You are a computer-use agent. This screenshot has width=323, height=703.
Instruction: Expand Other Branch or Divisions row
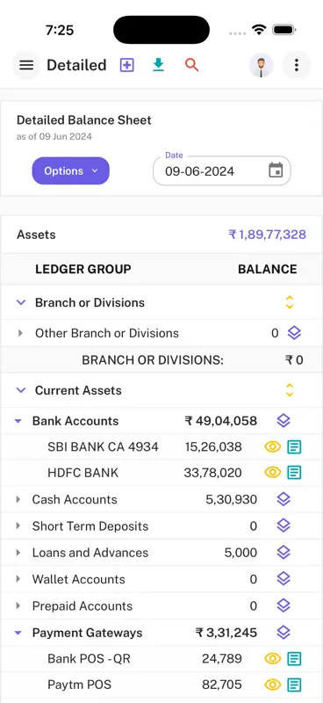tap(20, 333)
